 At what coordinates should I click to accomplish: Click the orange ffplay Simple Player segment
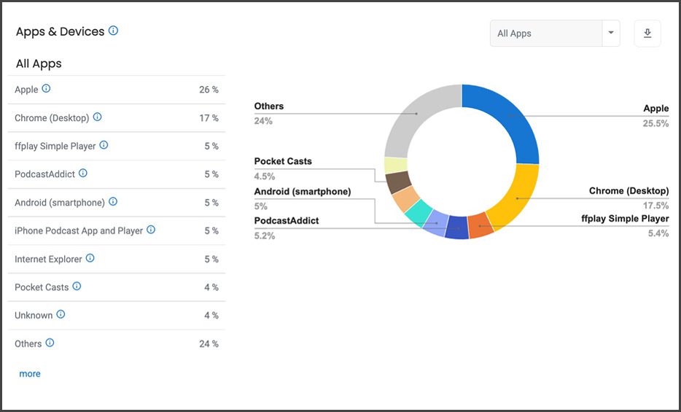pos(480,225)
